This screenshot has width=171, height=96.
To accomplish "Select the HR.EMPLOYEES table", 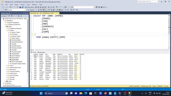I will click(x=16, y=46).
